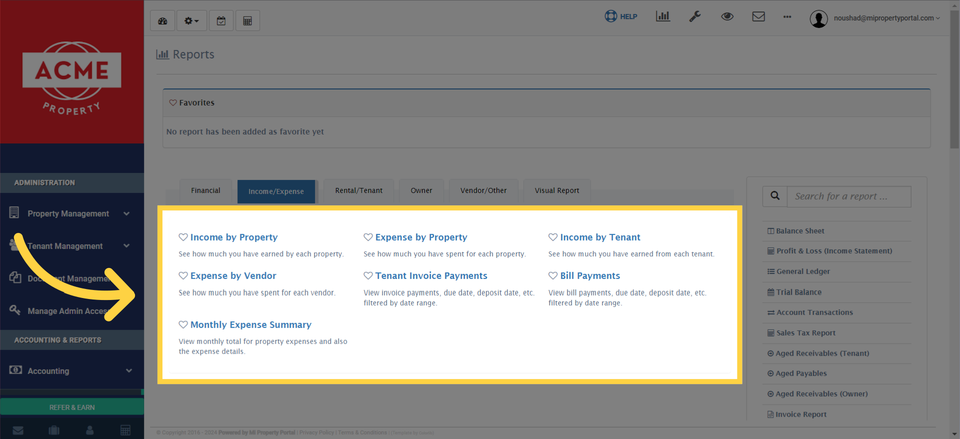This screenshot has height=439, width=960.
Task: Open the bar chart reports icon
Action: (662, 16)
